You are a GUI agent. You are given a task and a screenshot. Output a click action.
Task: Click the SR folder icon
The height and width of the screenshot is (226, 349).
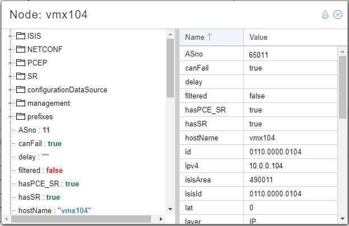[21, 76]
